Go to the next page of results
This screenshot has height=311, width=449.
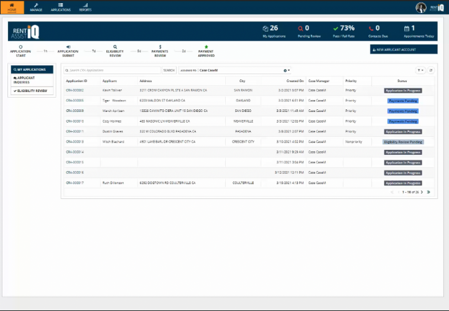(x=422, y=192)
